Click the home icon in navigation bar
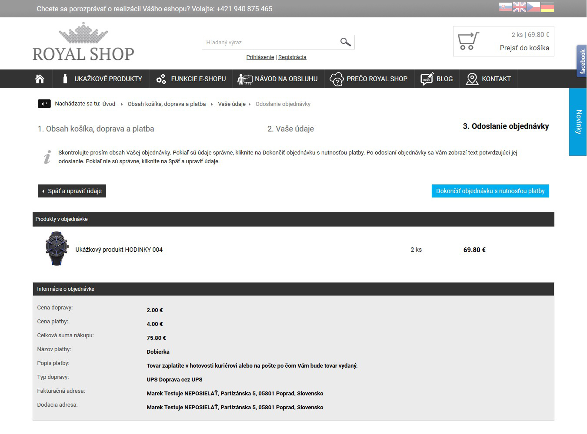 pyautogui.click(x=40, y=79)
